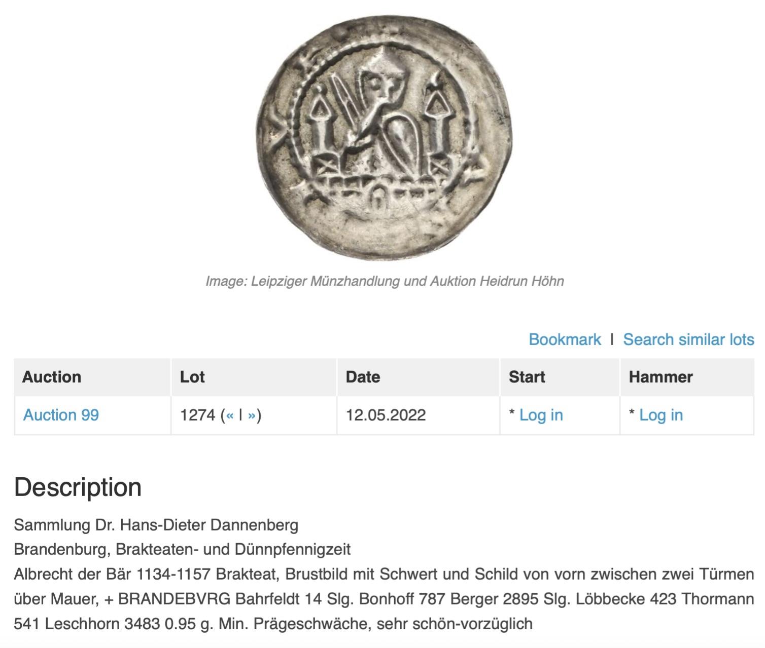This screenshot has height=648, width=765.
Task: Click Log in under Hammer column
Action: (660, 415)
